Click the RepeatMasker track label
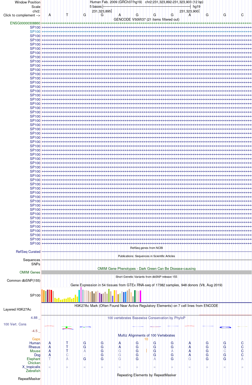Screen dimensions: 252x385 coord(29,379)
